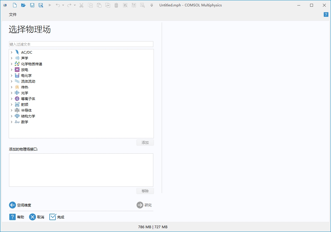
Task: Click the Save As toolbar icon
Action: click(41, 5)
